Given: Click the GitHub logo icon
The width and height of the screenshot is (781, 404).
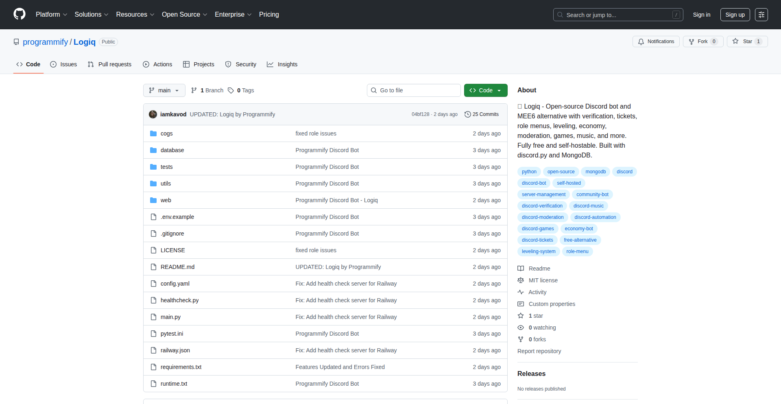Looking at the screenshot, I should 20,14.
